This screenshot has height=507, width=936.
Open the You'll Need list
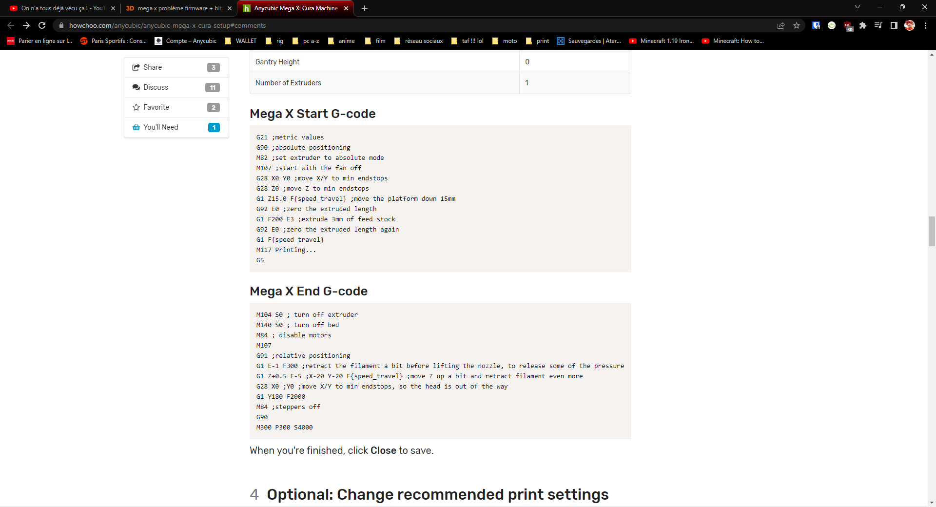click(176, 127)
